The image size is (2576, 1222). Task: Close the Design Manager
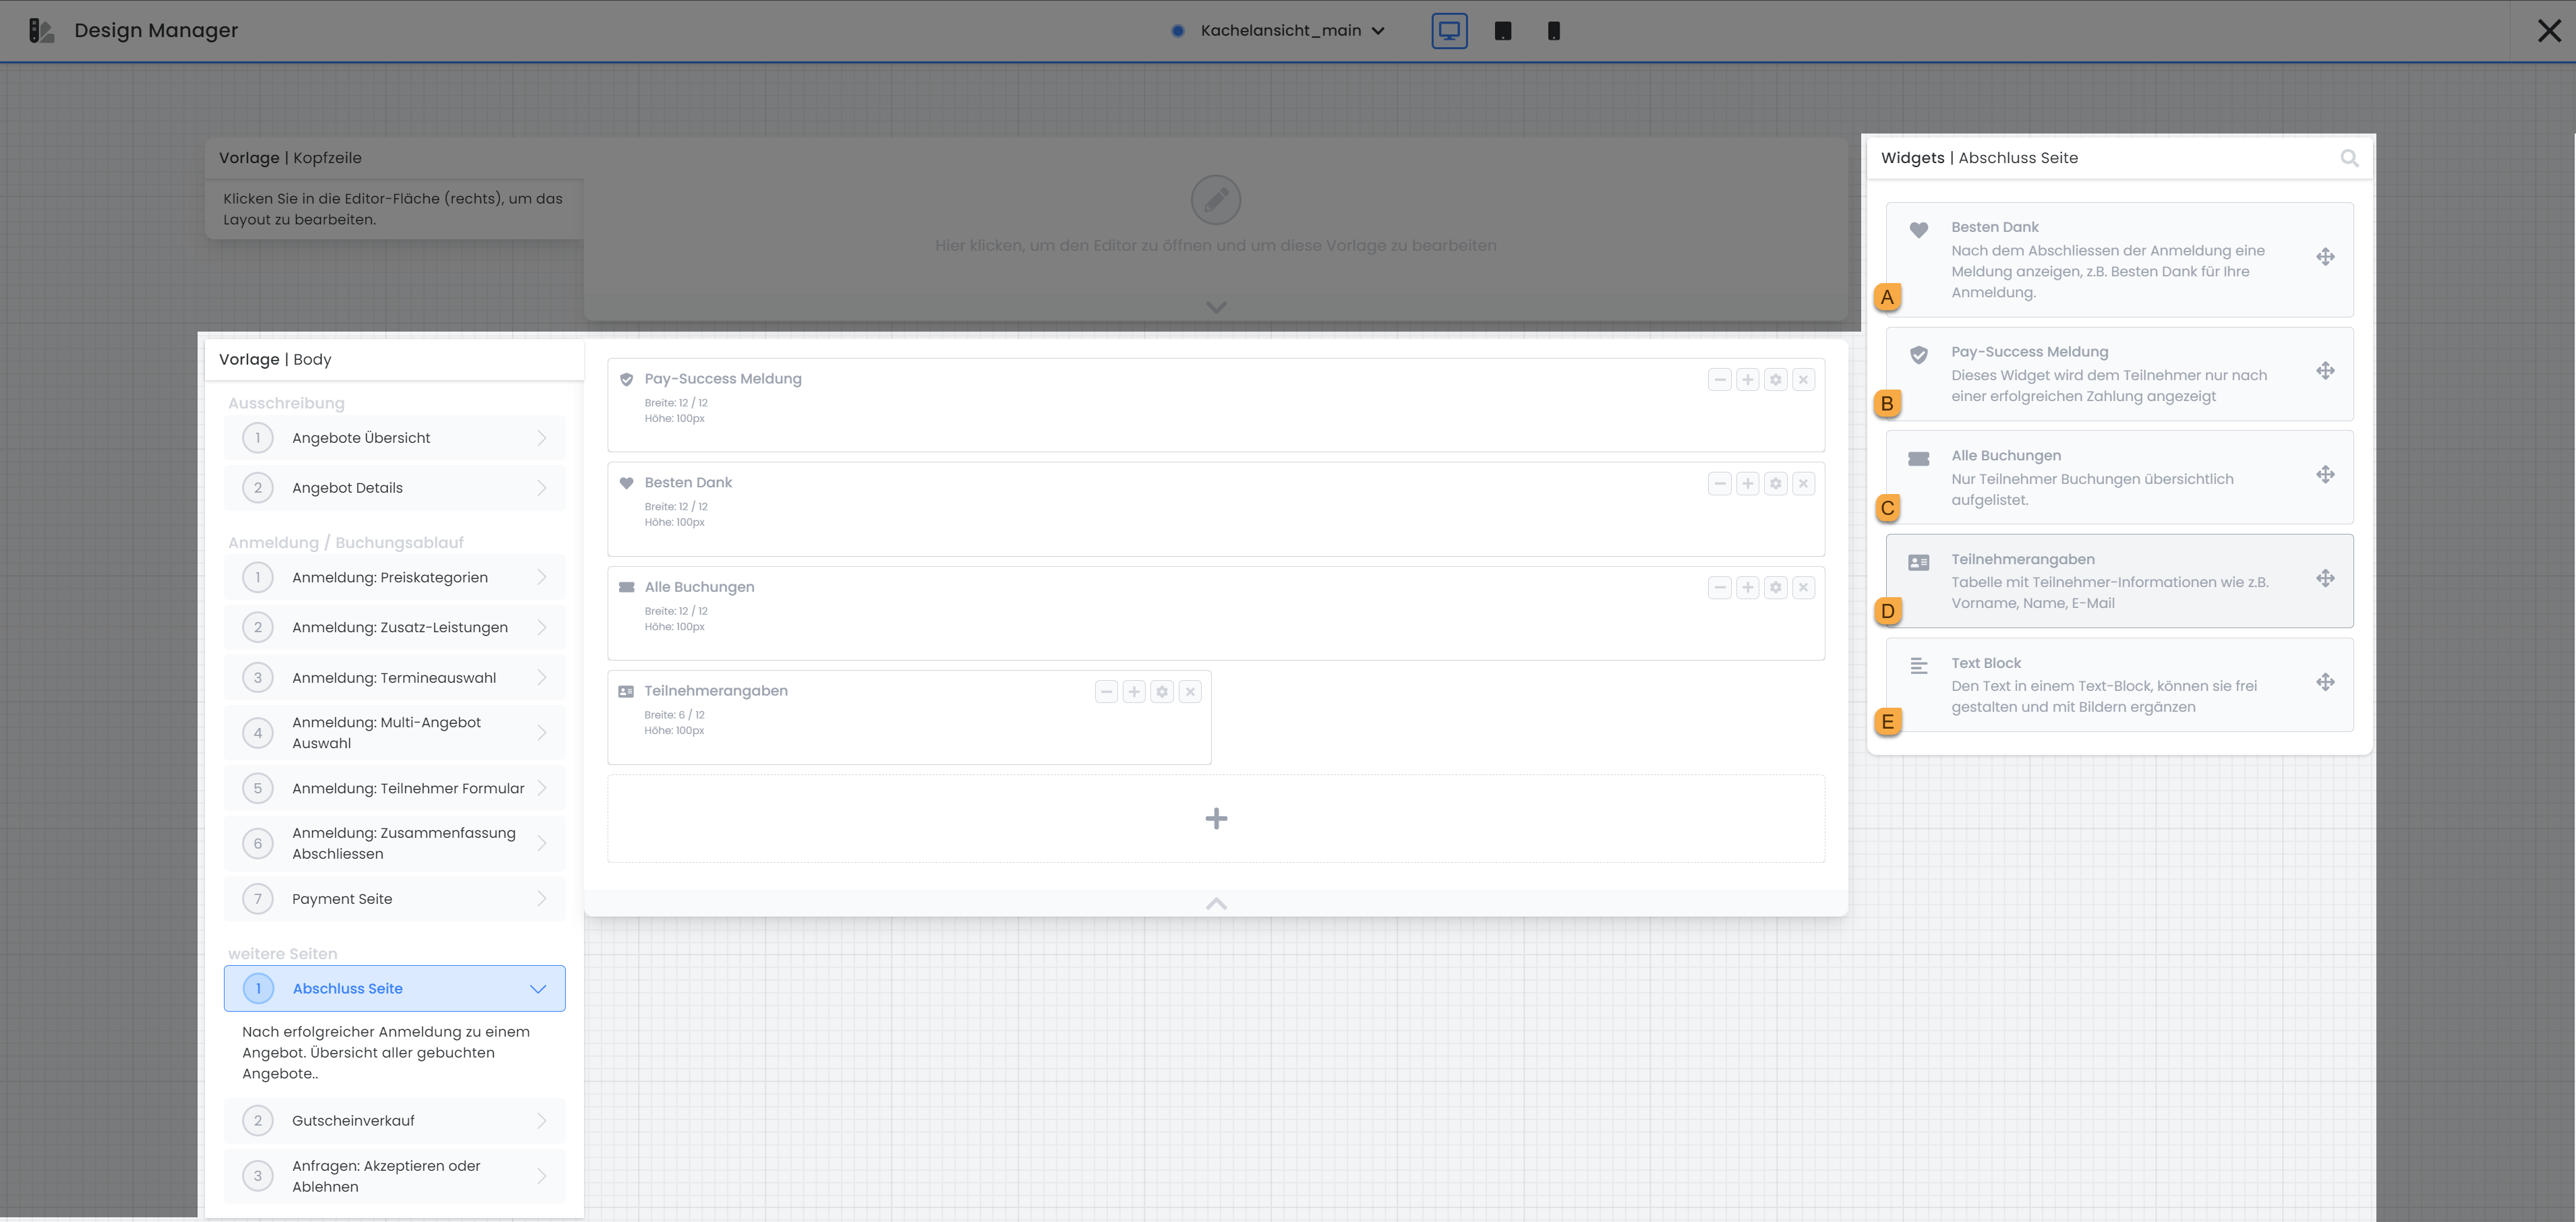point(2548,31)
